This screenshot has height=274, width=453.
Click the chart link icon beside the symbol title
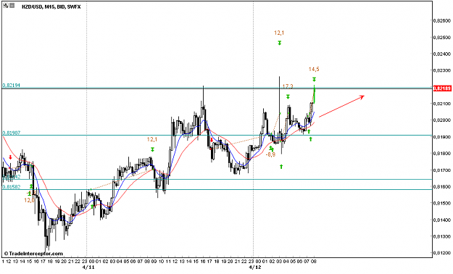(x=6, y=5)
